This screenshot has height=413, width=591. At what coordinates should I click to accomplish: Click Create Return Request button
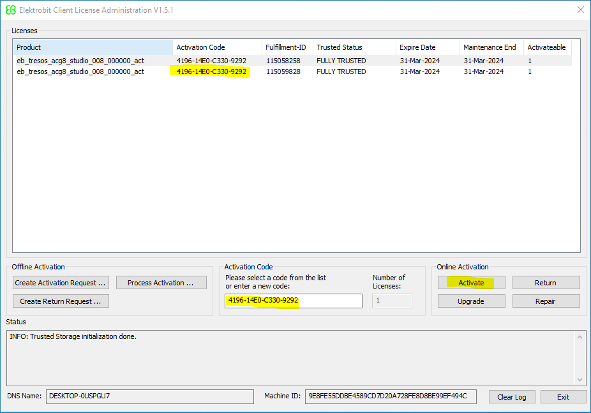(61, 301)
